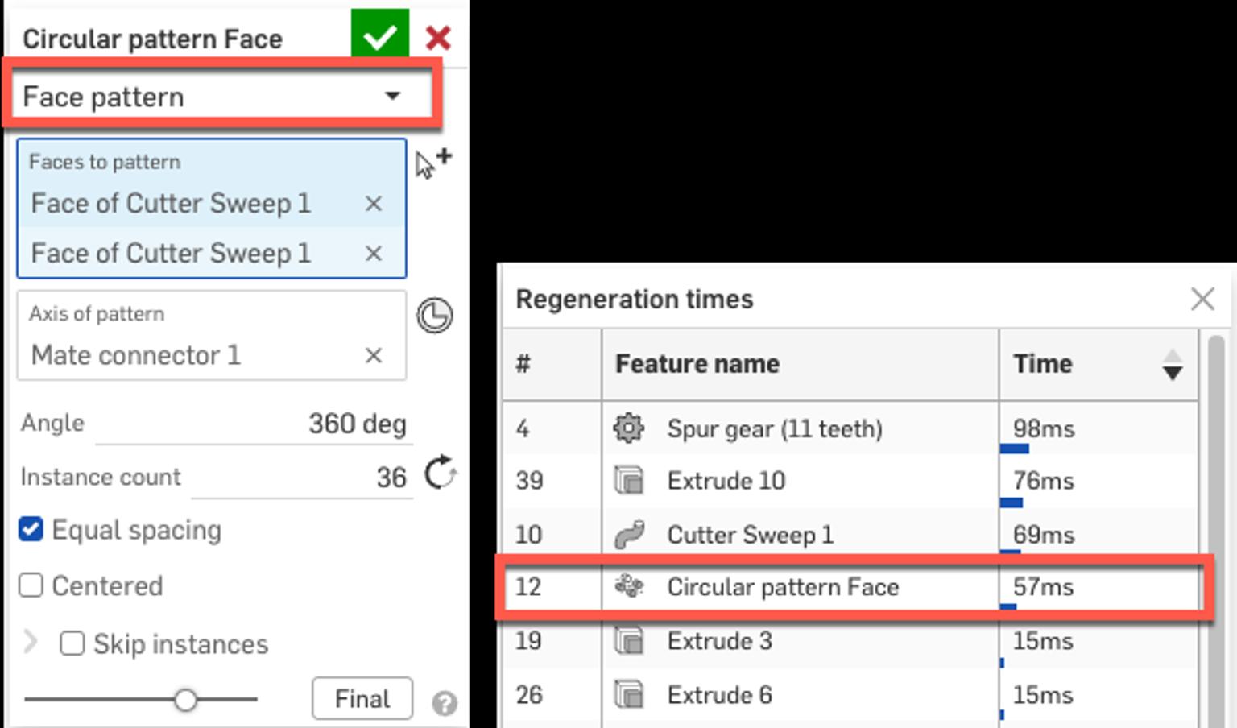The height and width of the screenshot is (728, 1237).
Task: Select the mate connector clock icon
Action: click(432, 316)
